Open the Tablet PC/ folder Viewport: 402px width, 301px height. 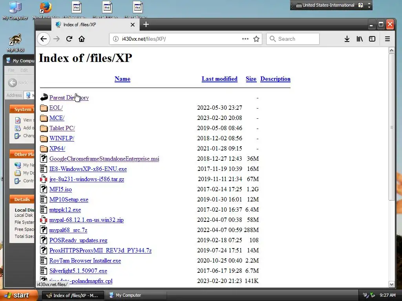pyautogui.click(x=62, y=128)
